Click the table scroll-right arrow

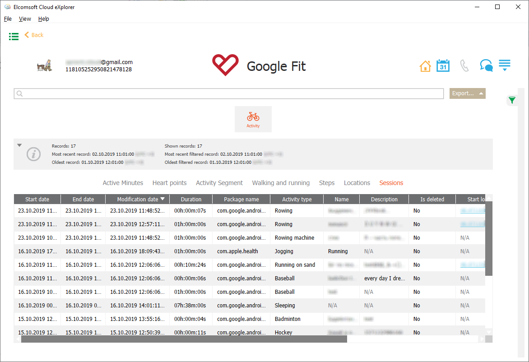click(x=482, y=339)
